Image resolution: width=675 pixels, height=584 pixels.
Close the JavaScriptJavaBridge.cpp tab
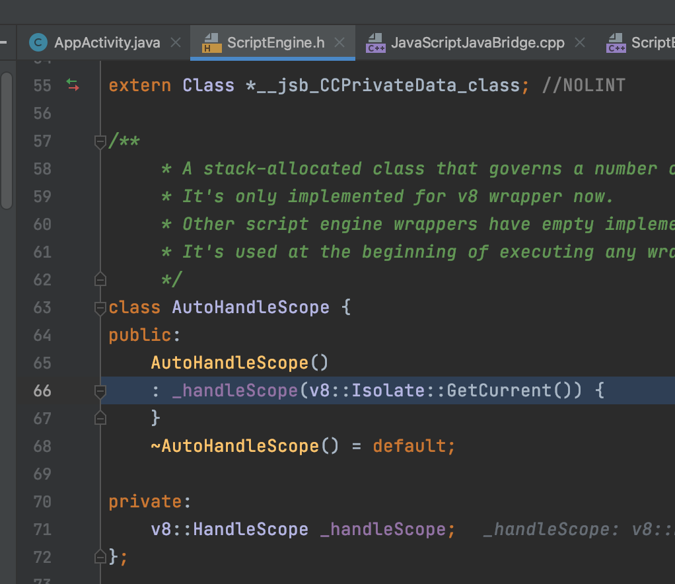tap(579, 42)
